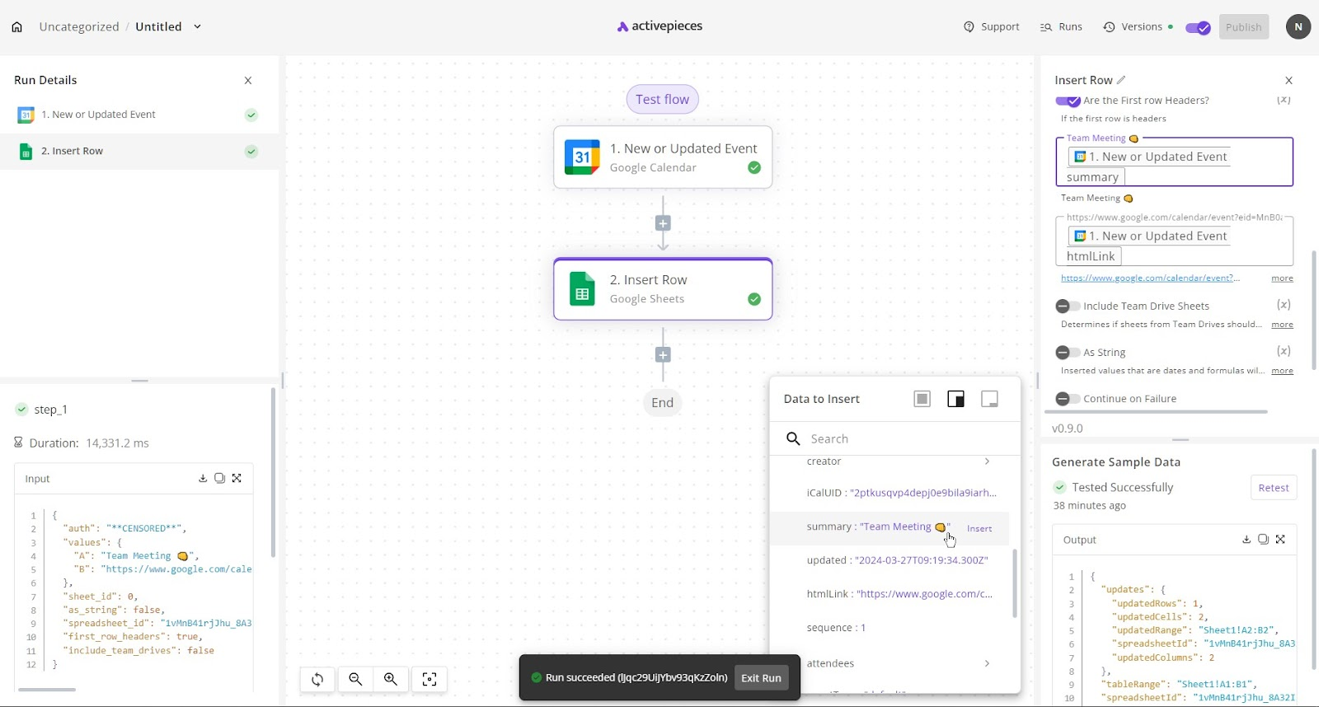This screenshot has height=707, width=1319.
Task: Click the Data to Insert vertical scrollbar
Action: pyautogui.click(x=1015, y=583)
